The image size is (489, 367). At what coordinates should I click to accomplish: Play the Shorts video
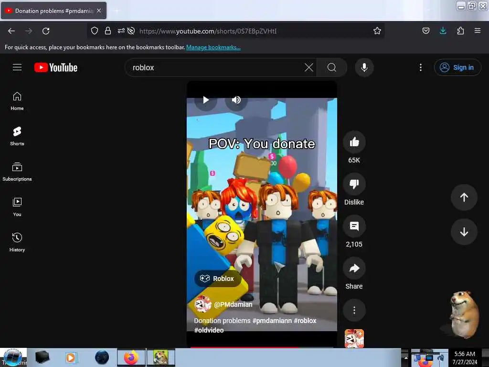pyautogui.click(x=205, y=100)
